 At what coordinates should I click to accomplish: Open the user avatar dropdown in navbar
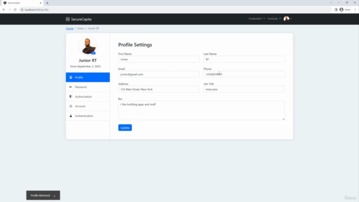coord(288,19)
